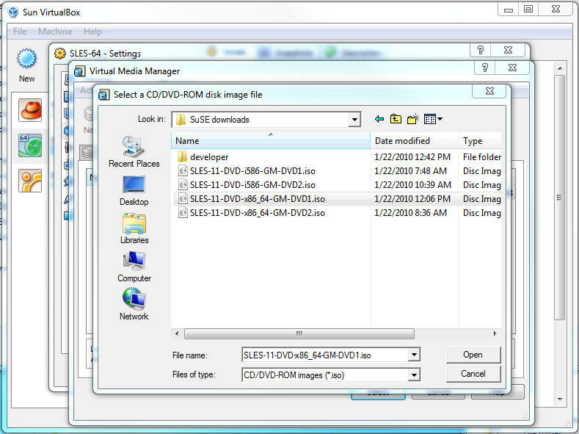Image resolution: width=579 pixels, height=434 pixels.
Task: Select SLES-11-DVD-x86_64-GM-DVD1.iso file
Action: pyautogui.click(x=251, y=199)
